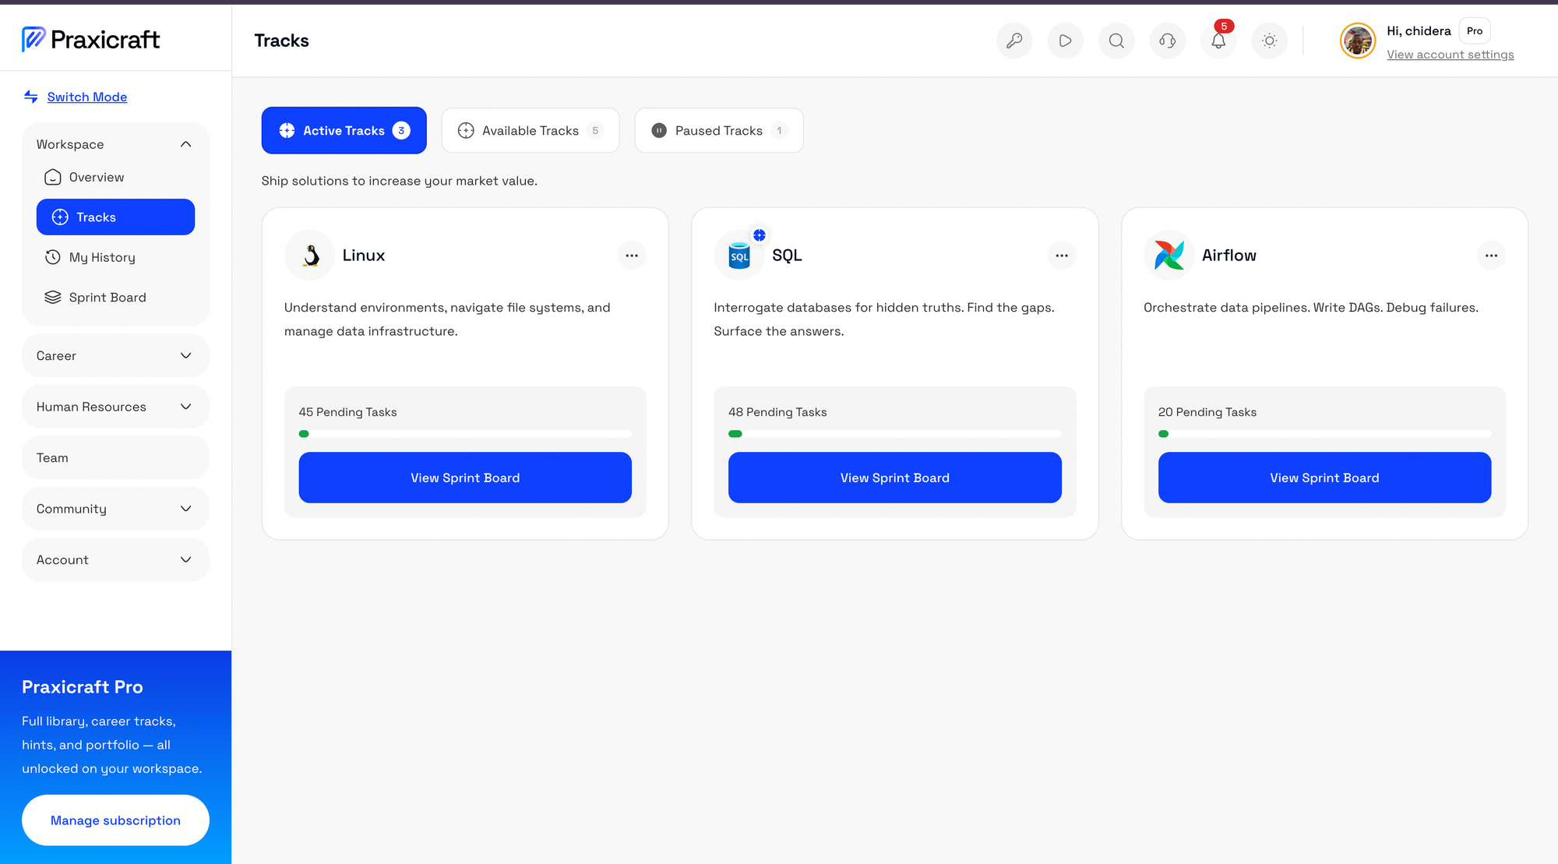
Task: Open Airflow track options menu
Action: [x=1491, y=256]
